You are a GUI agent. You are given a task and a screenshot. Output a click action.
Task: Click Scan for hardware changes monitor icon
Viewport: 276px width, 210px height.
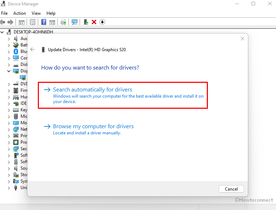[75, 22]
